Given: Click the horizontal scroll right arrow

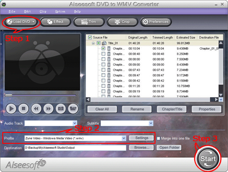Looking at the screenshot, I should pos(216,100).
